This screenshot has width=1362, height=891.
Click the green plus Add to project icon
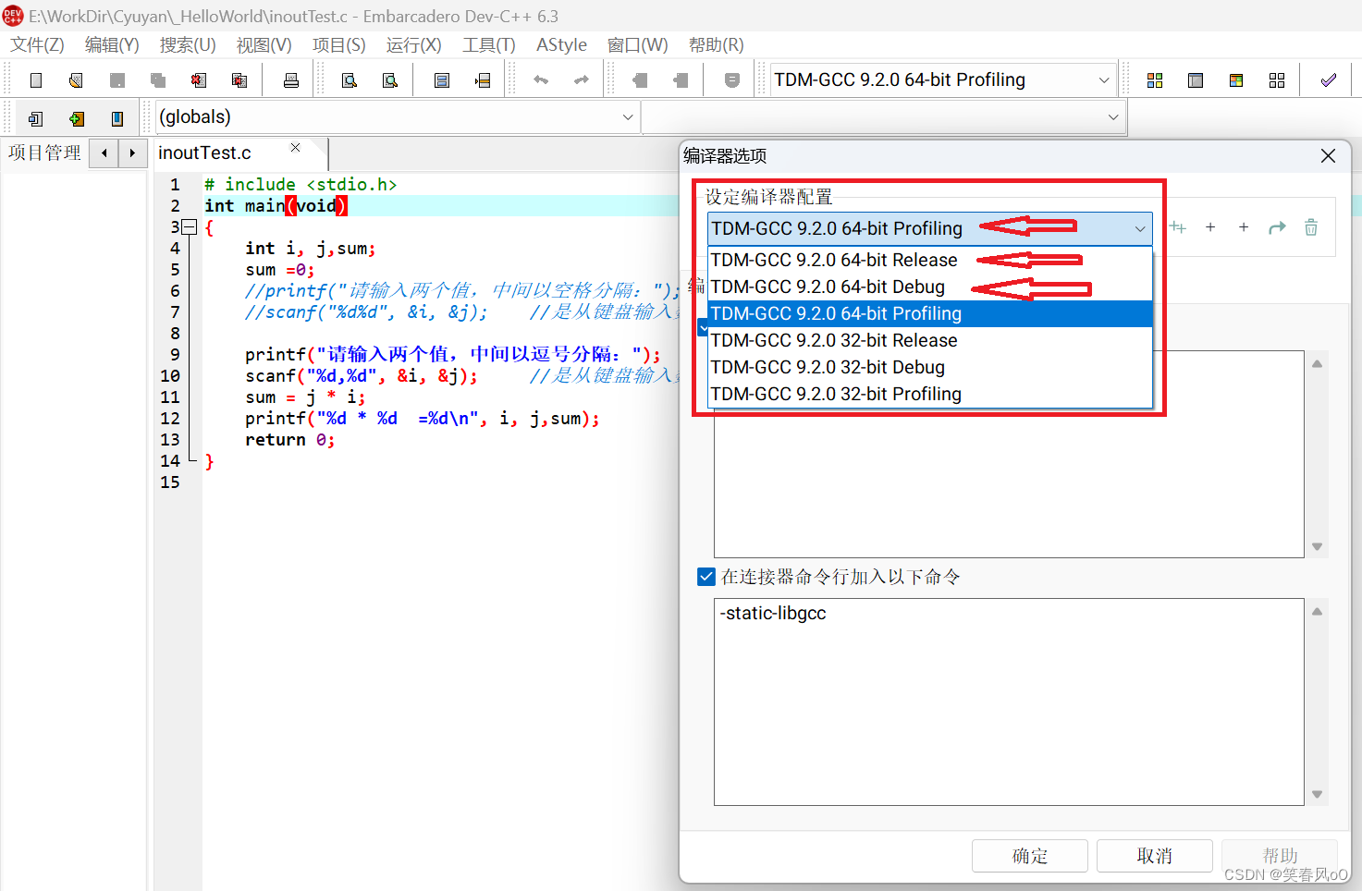point(77,118)
